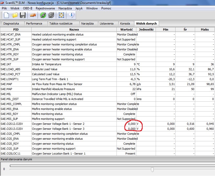Click the PID column header
Screen dimensions: 215x176
16,30
